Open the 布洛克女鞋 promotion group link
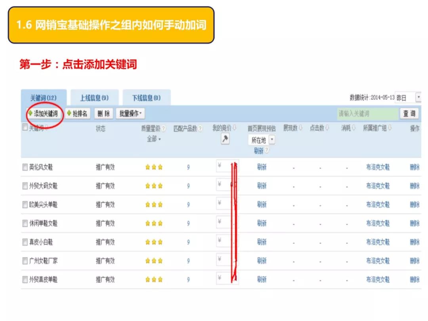Image resolution: width=428 pixels, height=321 pixels. click(377, 167)
